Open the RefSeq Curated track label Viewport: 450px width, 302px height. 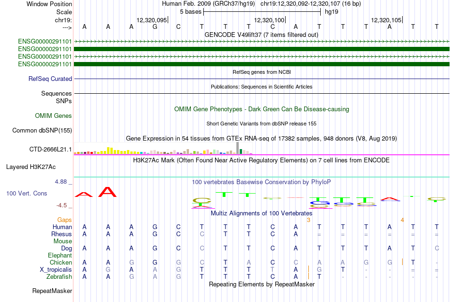[x=50, y=79]
